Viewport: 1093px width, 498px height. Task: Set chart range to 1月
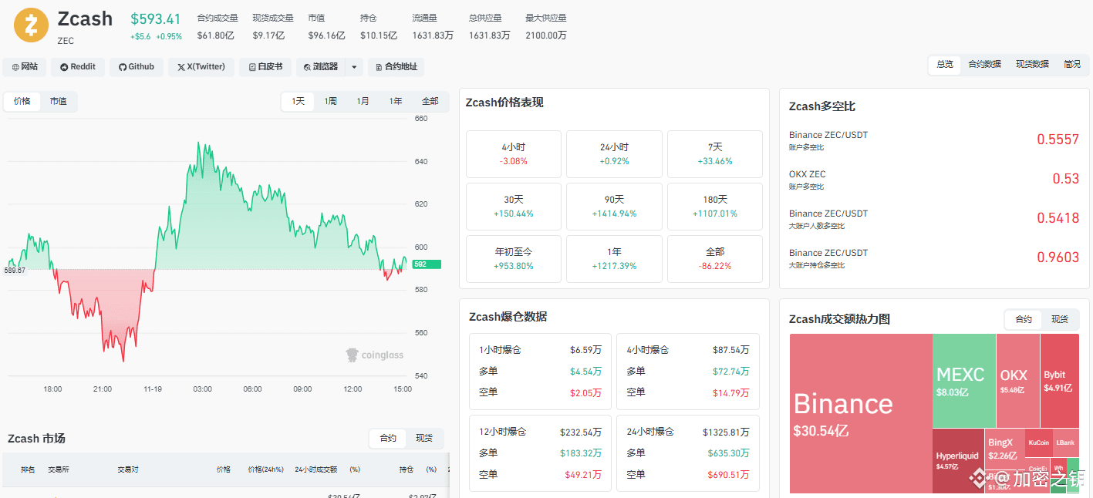click(363, 101)
